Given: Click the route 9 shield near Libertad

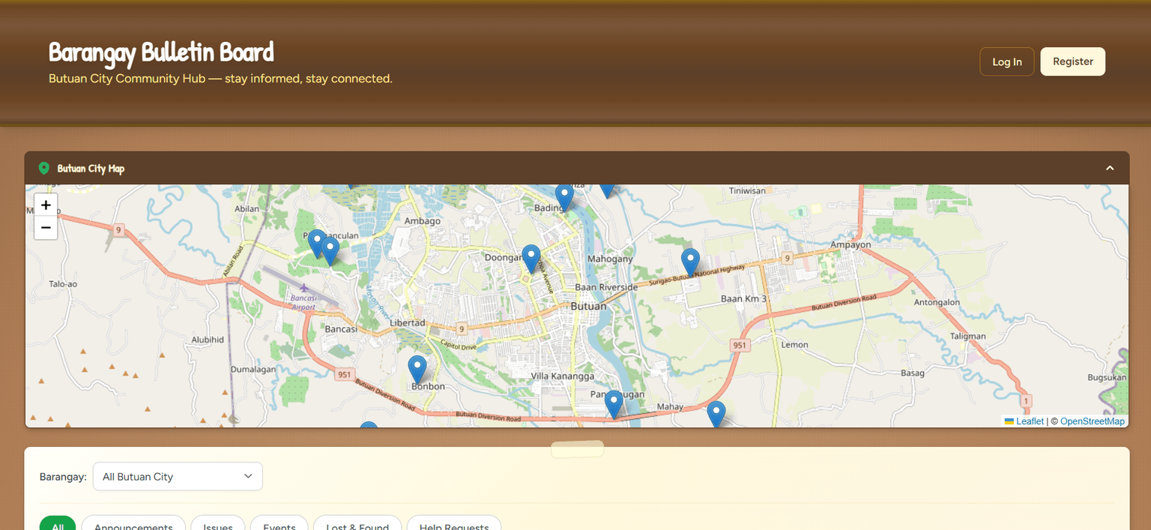Looking at the screenshot, I should click(x=462, y=328).
